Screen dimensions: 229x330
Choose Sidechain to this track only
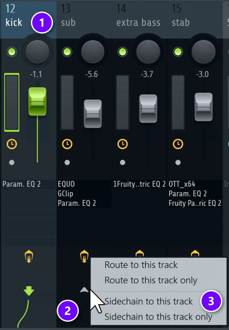159,317
